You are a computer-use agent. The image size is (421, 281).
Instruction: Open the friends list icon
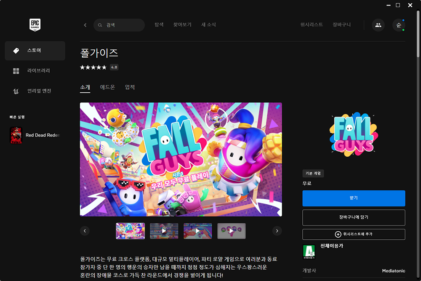[378, 25]
